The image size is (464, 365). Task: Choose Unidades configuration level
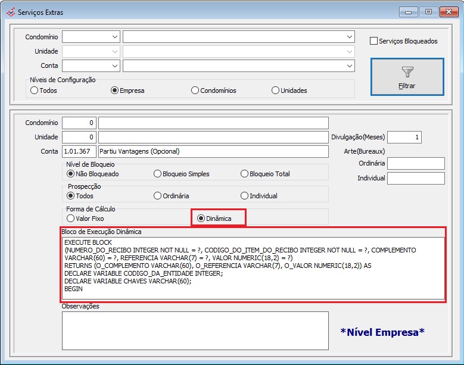pyautogui.click(x=275, y=91)
